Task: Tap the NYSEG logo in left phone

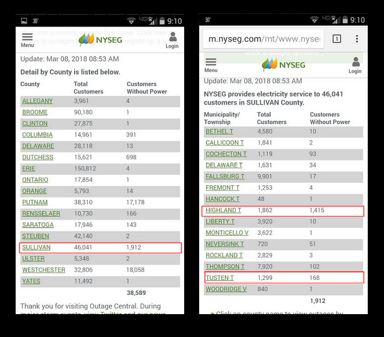Action: click(x=101, y=39)
